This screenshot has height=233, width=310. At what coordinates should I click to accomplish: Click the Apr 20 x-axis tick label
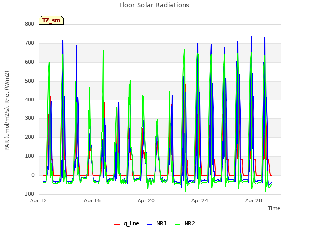click(146, 200)
